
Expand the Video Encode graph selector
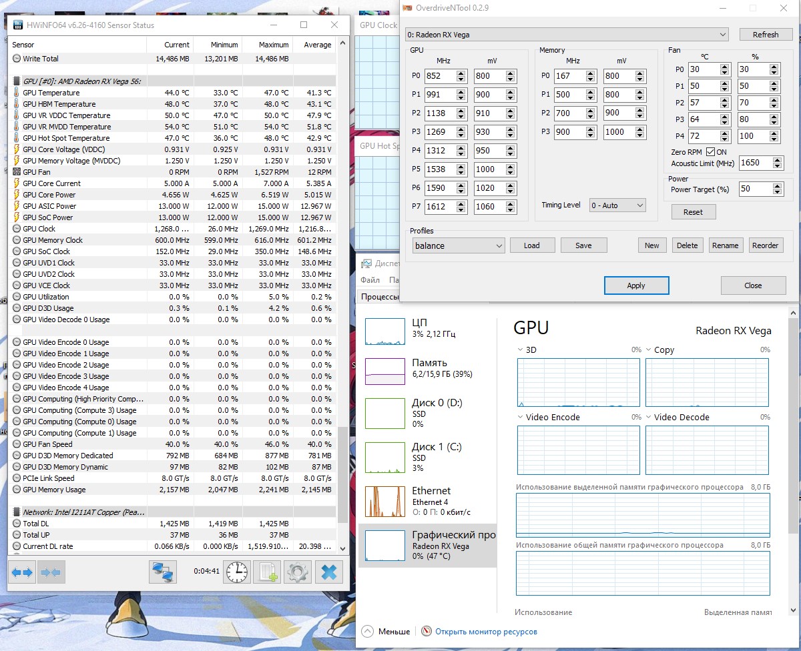[x=521, y=418]
